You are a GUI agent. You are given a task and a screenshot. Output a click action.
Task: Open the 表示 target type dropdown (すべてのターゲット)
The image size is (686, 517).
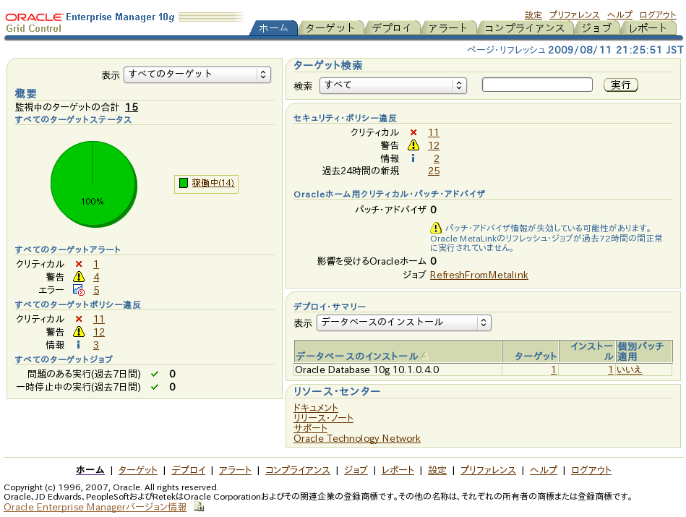click(197, 74)
